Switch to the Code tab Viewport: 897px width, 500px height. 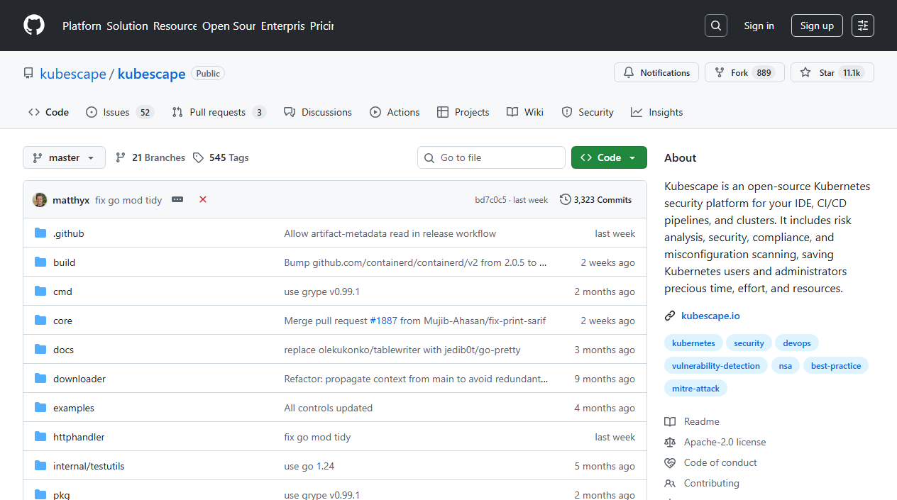point(49,112)
